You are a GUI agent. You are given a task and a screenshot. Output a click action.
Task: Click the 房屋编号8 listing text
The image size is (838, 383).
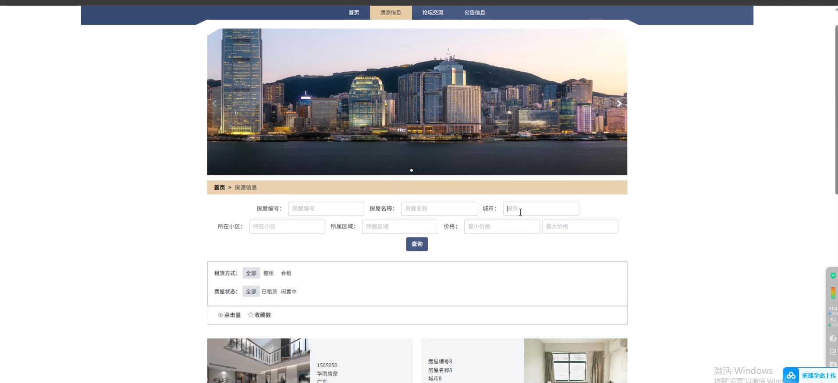(440, 362)
